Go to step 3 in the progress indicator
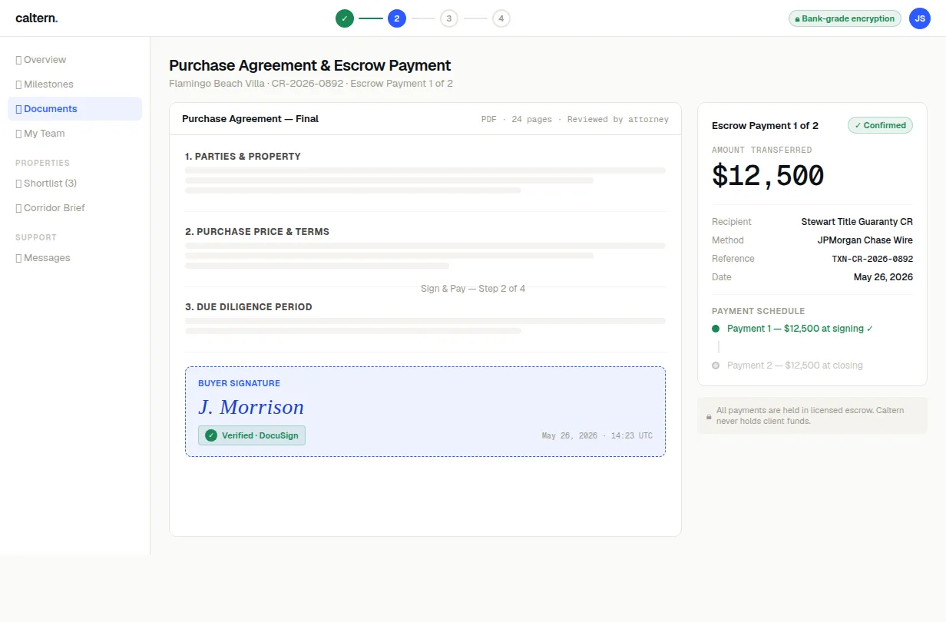Screen dimensions: 946x622 [x=449, y=18]
